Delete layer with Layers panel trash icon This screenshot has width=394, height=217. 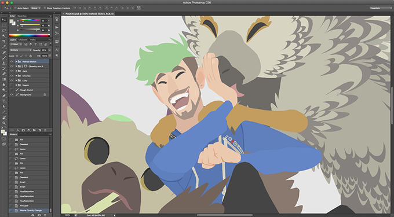click(45, 130)
